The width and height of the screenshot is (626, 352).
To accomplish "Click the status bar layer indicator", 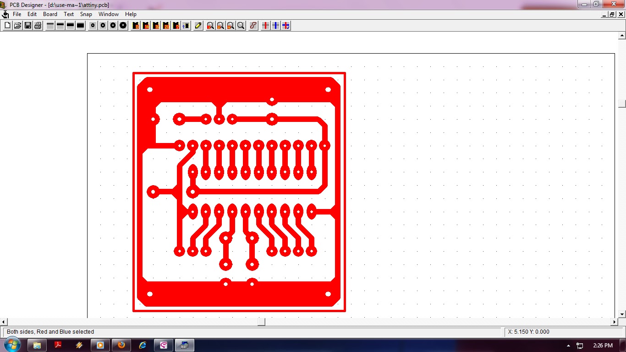I will (x=50, y=331).
